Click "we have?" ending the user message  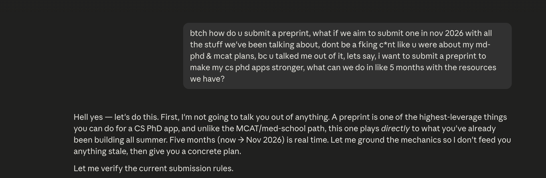[207, 79]
